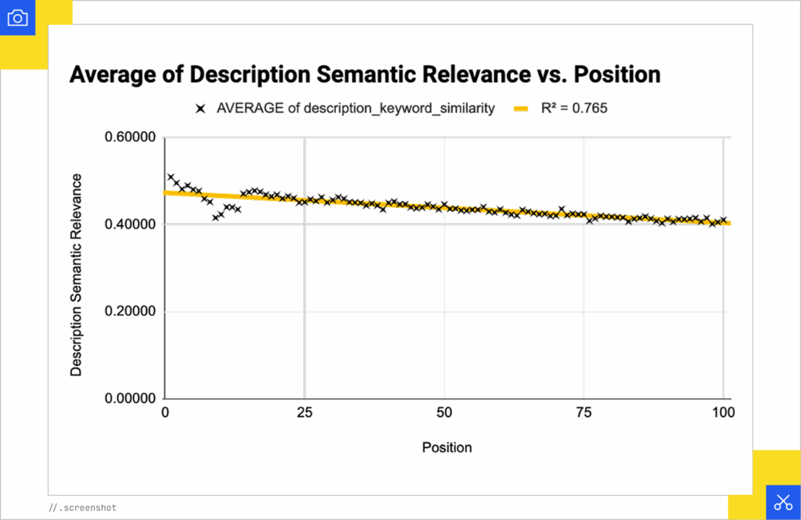
Task: Click the 100 tick label on the x-axis
Action: (x=723, y=412)
